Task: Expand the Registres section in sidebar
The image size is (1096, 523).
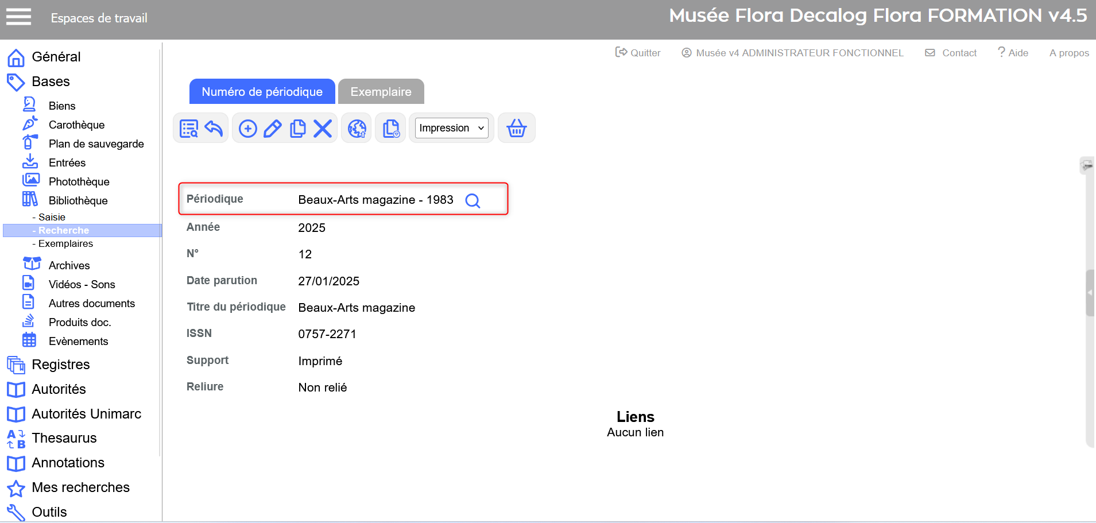Action: [60, 365]
